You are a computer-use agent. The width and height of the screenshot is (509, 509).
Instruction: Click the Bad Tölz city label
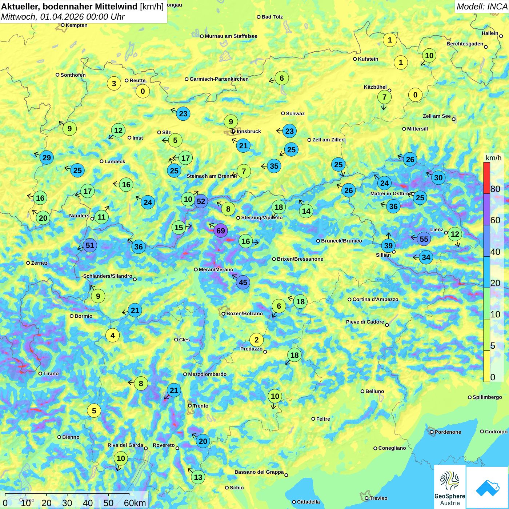[272, 17]
